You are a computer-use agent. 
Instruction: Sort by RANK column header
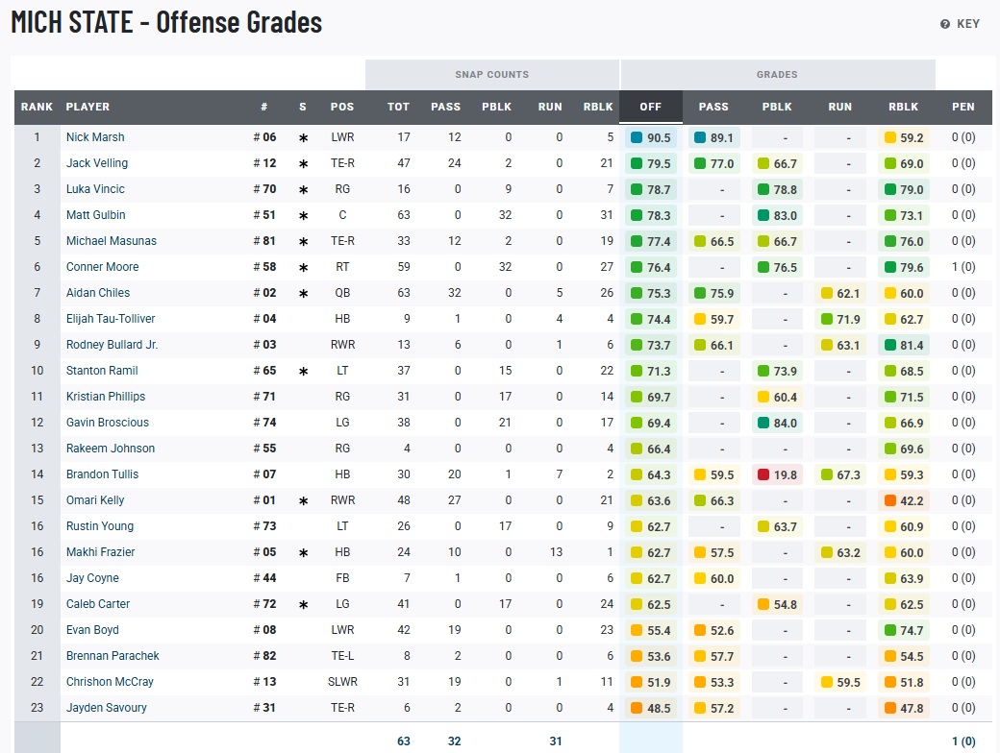(x=37, y=107)
